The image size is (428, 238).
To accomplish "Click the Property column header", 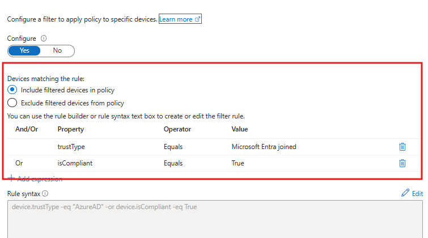I will point(71,129).
